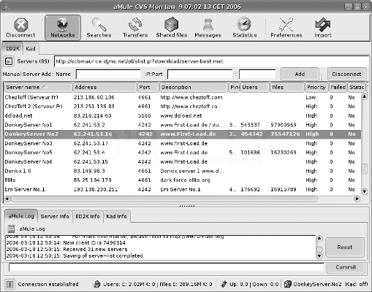Screen dimensions: 372x292
Task: Click log panel scroll down arrow
Action: coord(319,255)
